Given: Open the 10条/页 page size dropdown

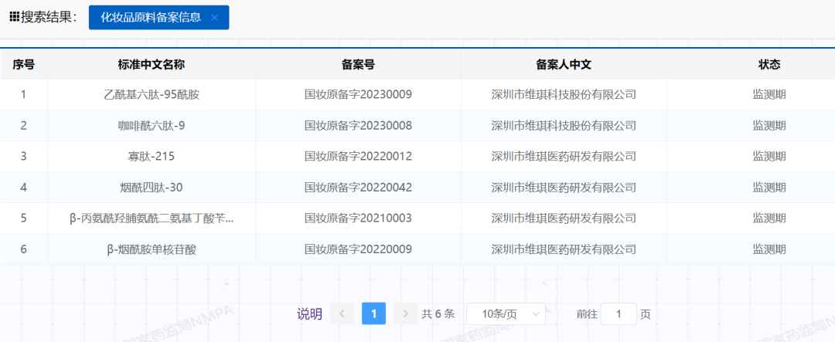Looking at the screenshot, I should coord(506,313).
